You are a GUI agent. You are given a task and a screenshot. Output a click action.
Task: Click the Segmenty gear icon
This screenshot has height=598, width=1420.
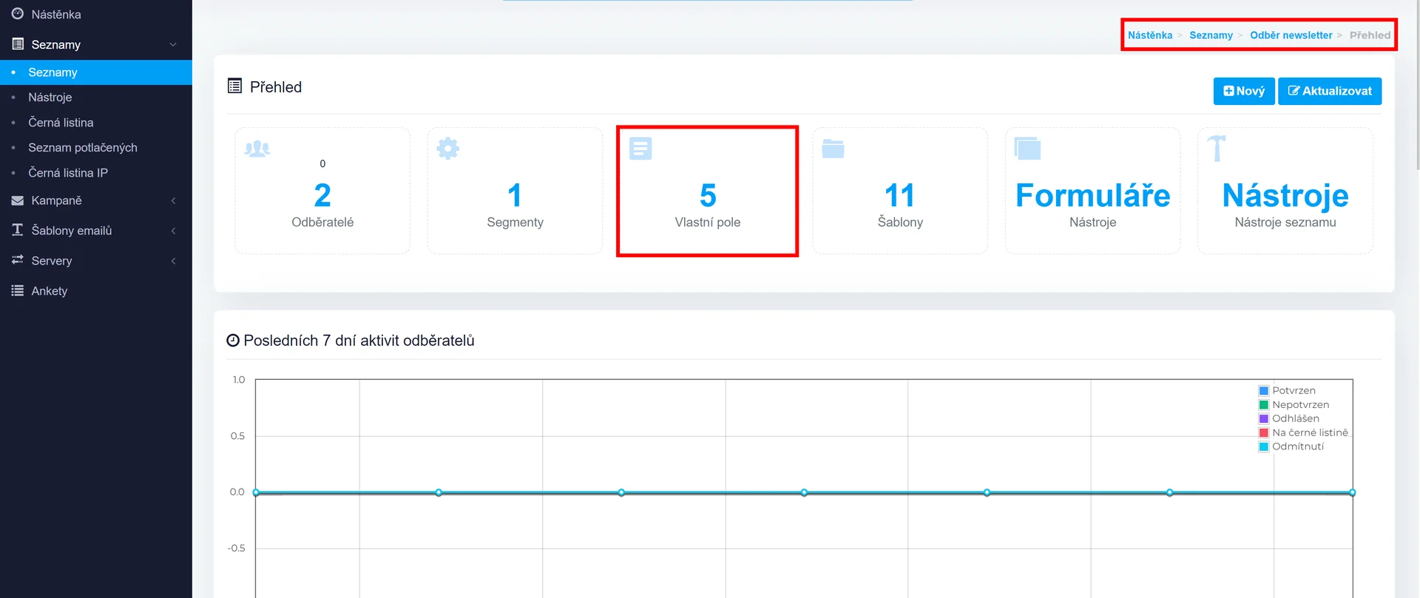[x=447, y=149]
